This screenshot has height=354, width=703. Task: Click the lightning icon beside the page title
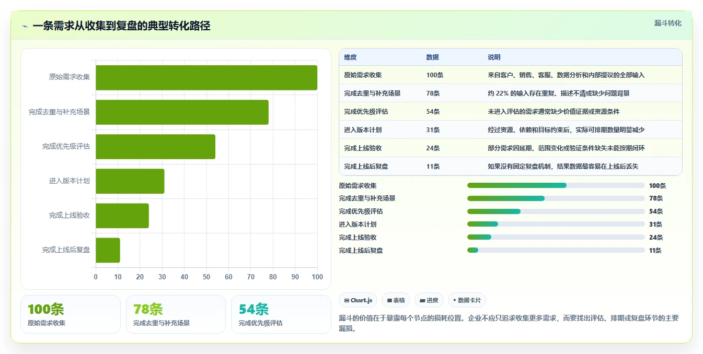click(x=25, y=26)
